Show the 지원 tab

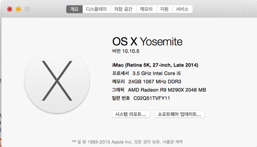(x=164, y=9)
